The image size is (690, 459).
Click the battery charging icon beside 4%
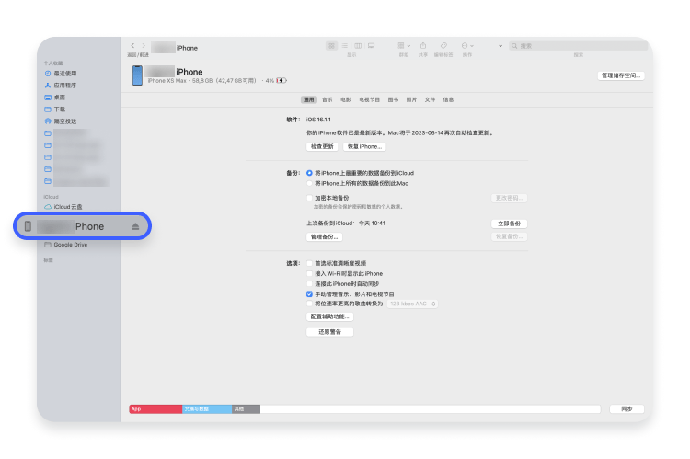(282, 81)
